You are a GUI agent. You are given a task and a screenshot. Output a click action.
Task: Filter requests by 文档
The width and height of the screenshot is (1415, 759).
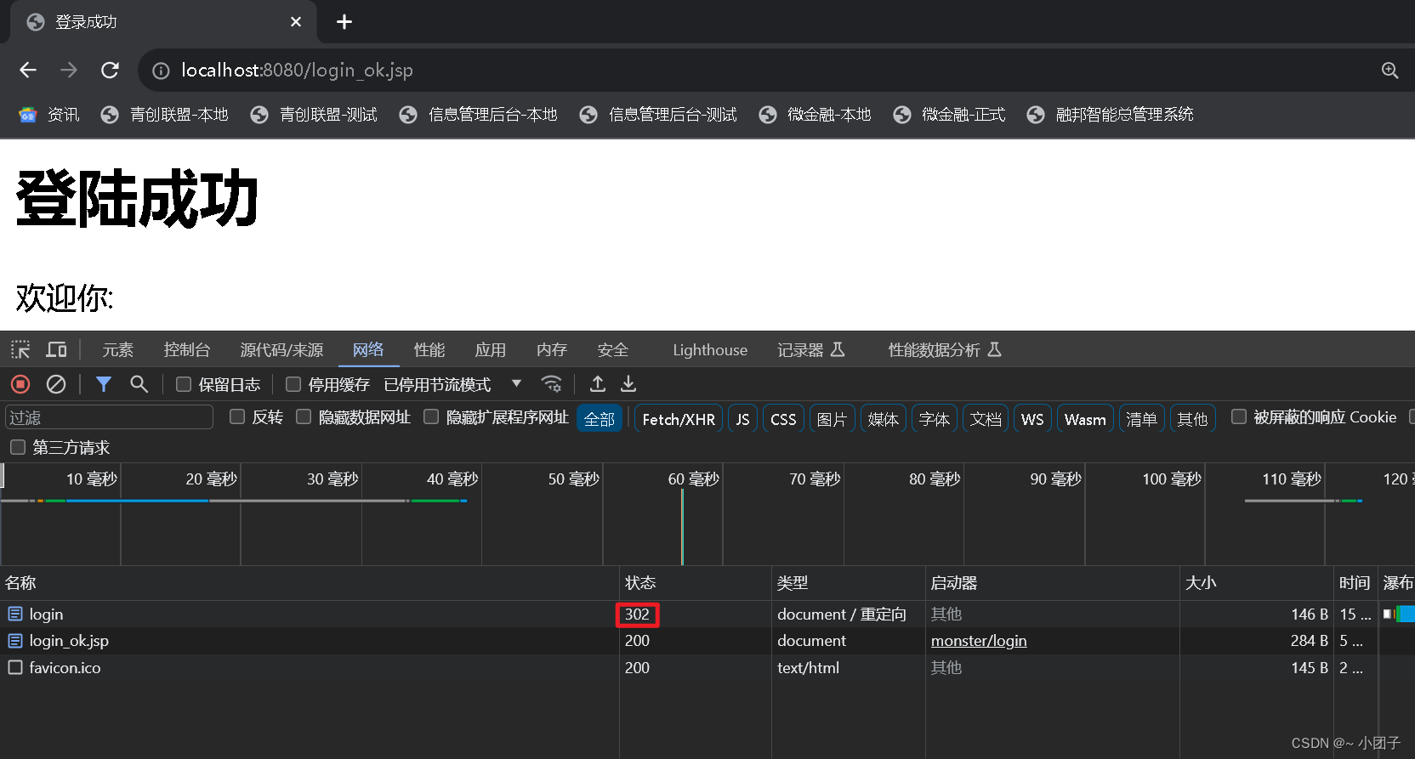985,418
